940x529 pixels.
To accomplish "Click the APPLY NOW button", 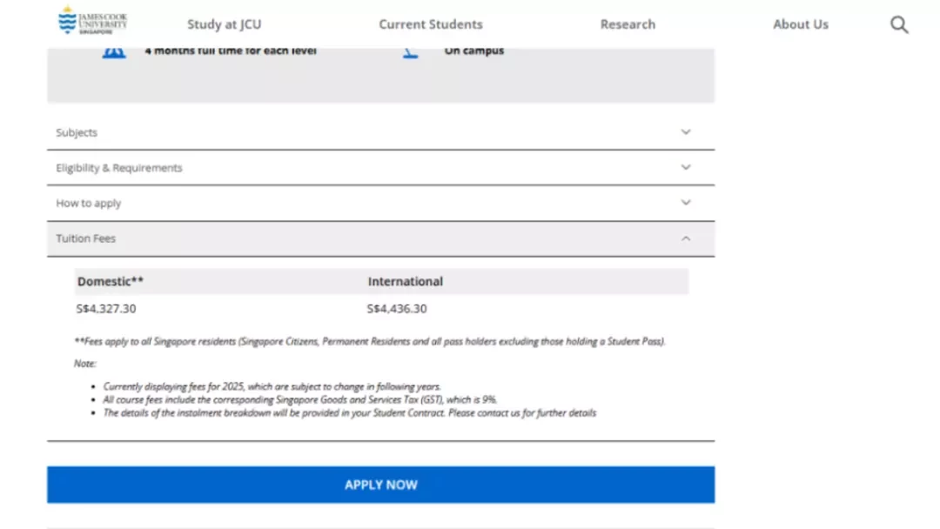I will tap(380, 485).
